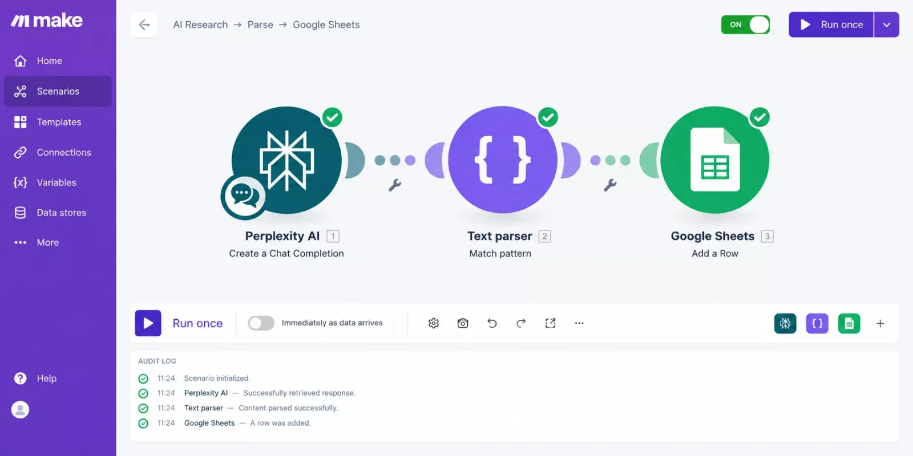Toggle Immediately as data arrives scheduling

tap(261, 323)
